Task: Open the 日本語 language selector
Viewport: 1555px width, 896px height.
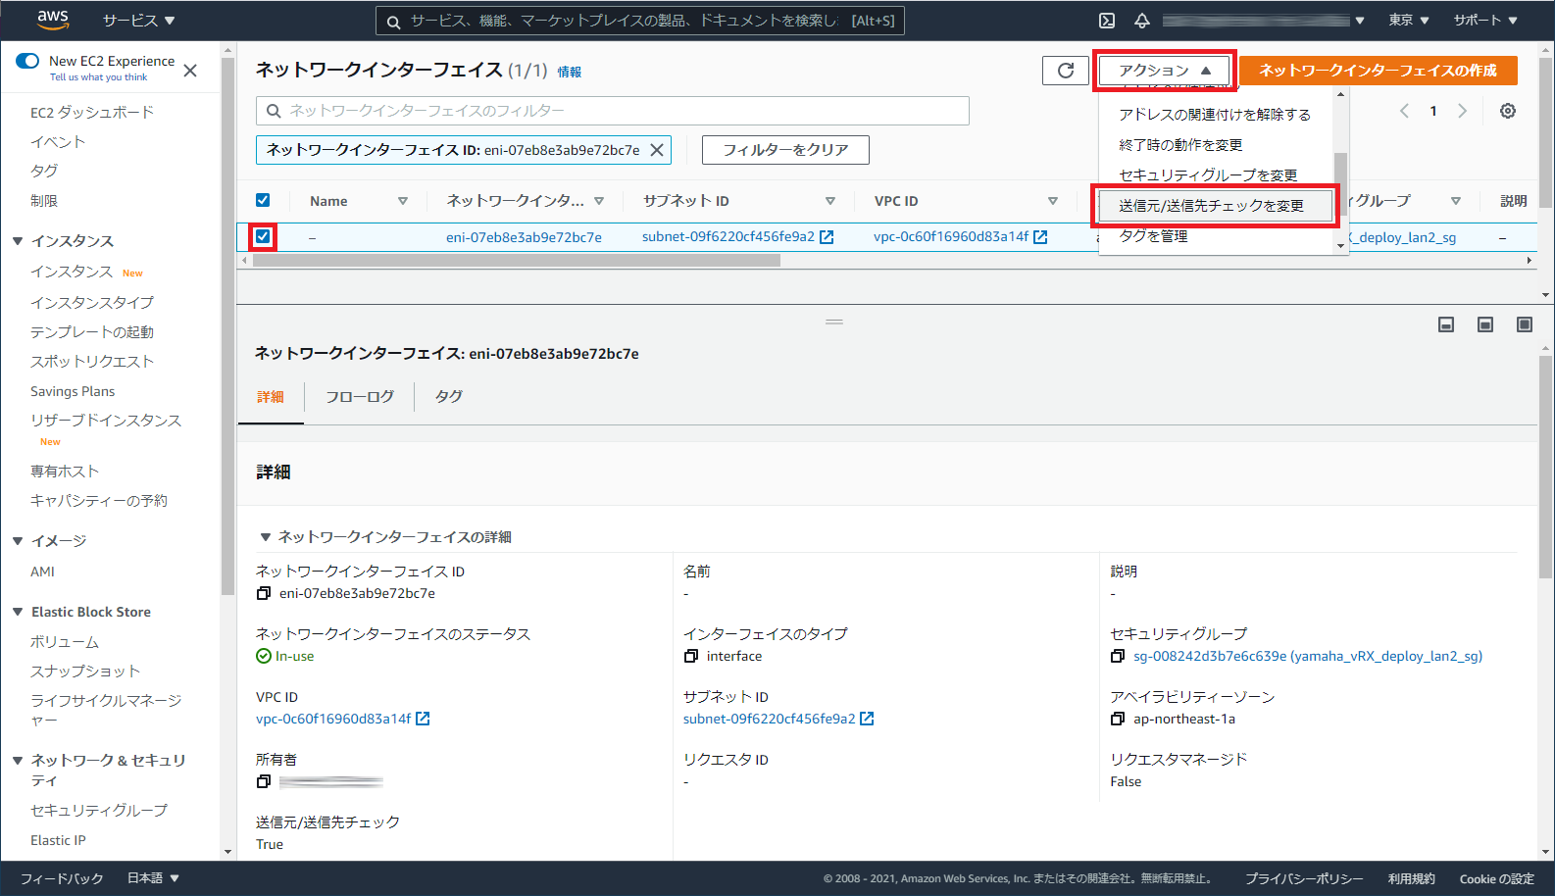Action: coord(153,878)
